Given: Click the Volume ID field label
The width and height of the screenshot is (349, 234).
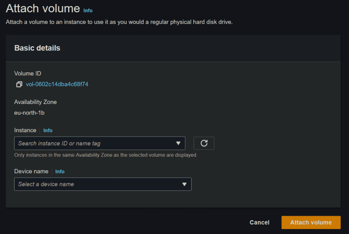Looking at the screenshot, I should coord(28,74).
